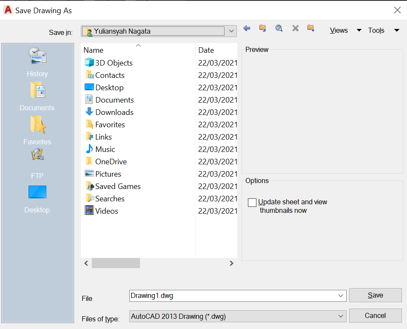Click the Downloads folder name text

114,112
